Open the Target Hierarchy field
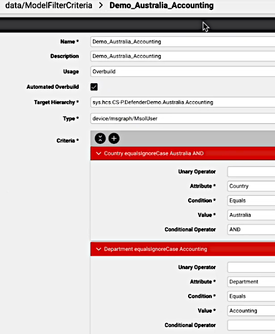This screenshot has height=334, width=275. 182,102
